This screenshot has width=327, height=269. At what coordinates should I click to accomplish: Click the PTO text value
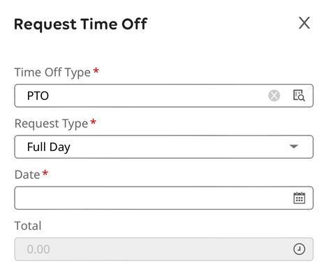[38, 96]
